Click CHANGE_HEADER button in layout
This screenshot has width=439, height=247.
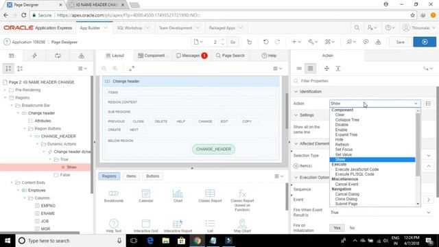[213, 150]
